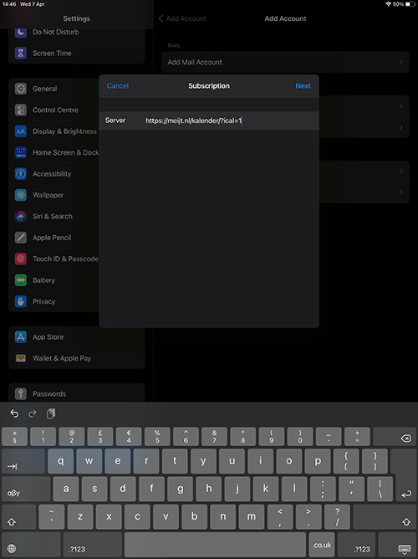
Task: Go back via the Add Account chevron
Action: tap(161, 18)
